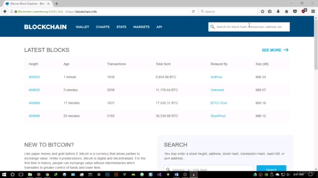Image resolution: width=318 pixels, height=178 pixels.
Task: Click the Pocket icon in toolbar
Action: (295, 11)
